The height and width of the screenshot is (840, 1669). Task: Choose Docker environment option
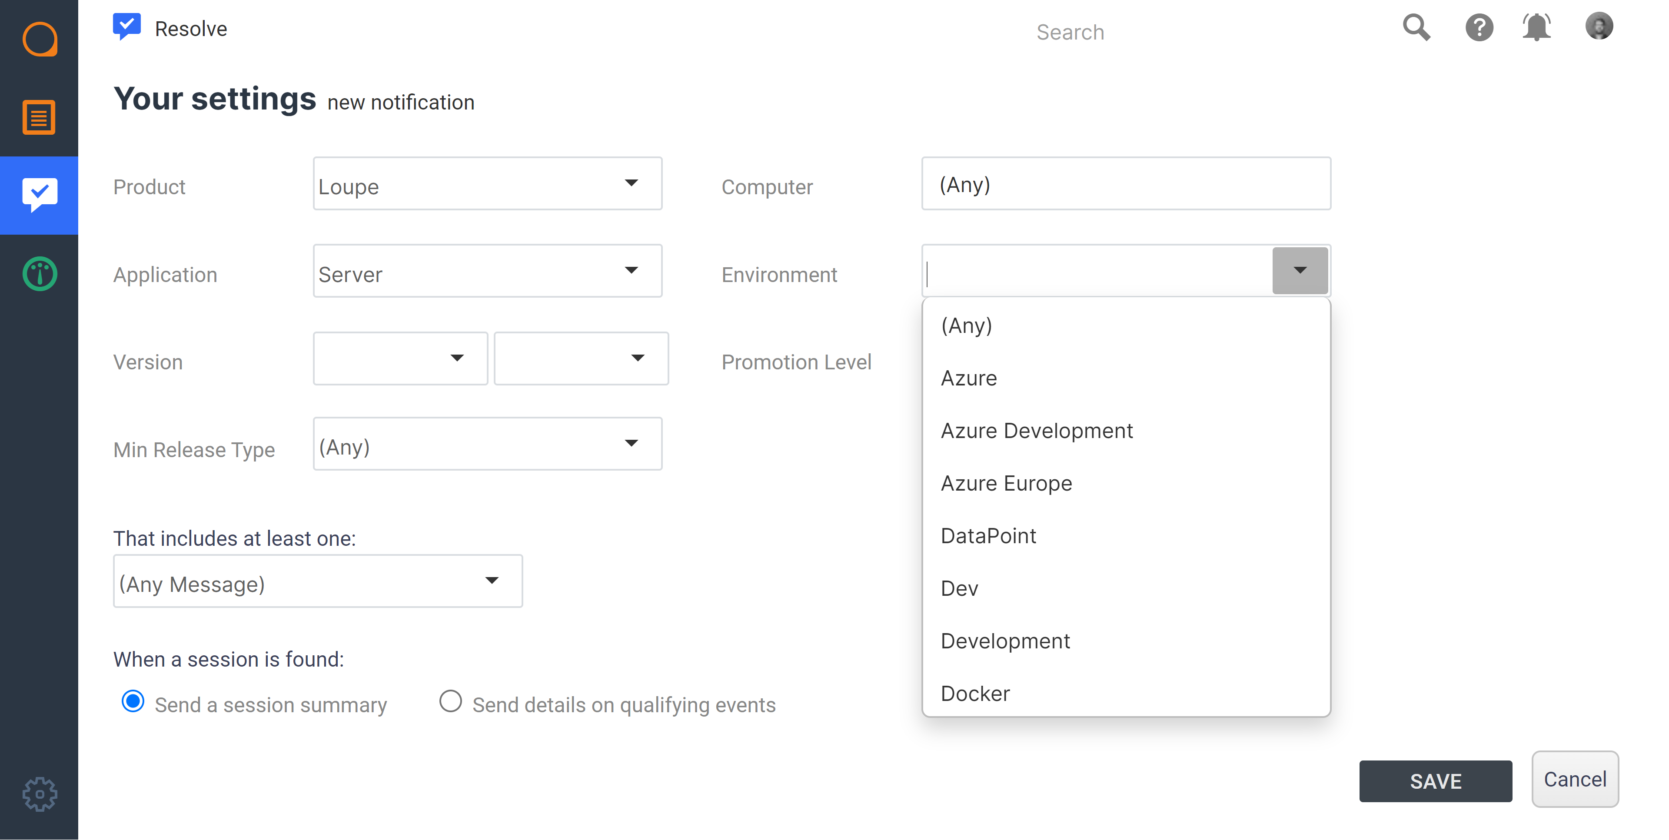tap(1126, 693)
